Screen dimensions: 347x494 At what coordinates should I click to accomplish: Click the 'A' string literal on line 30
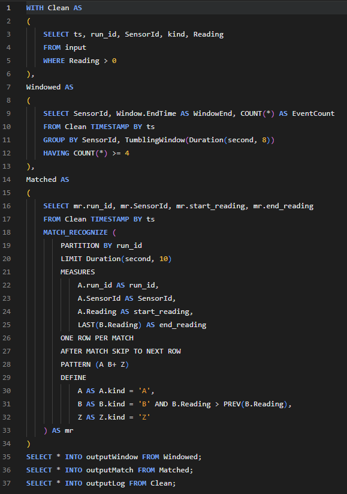coord(144,391)
